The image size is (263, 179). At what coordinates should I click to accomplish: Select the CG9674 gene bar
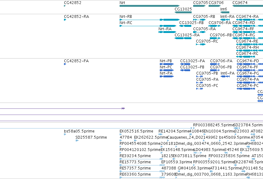[x=248, y=6]
